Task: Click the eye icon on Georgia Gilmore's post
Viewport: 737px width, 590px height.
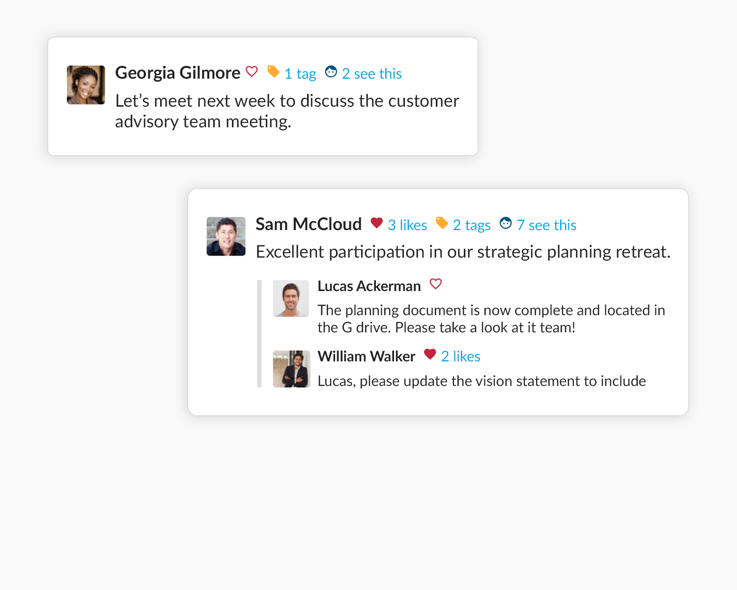Action: pos(331,72)
